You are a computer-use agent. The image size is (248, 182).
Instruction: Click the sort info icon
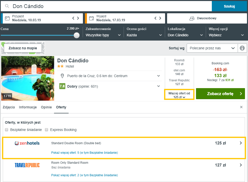pyautogui.click(x=242, y=48)
